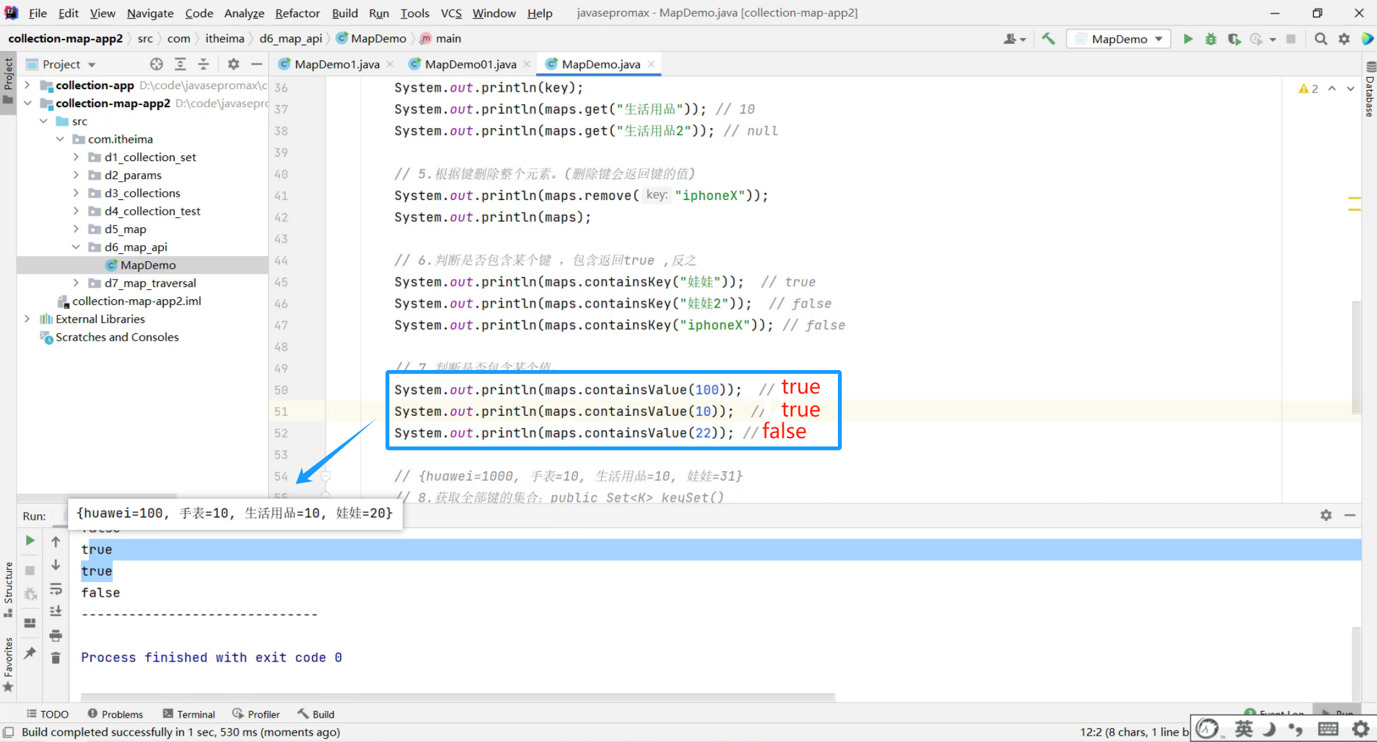Switch to MapDemo01.java tab
This screenshot has height=742, width=1377.
(x=470, y=64)
